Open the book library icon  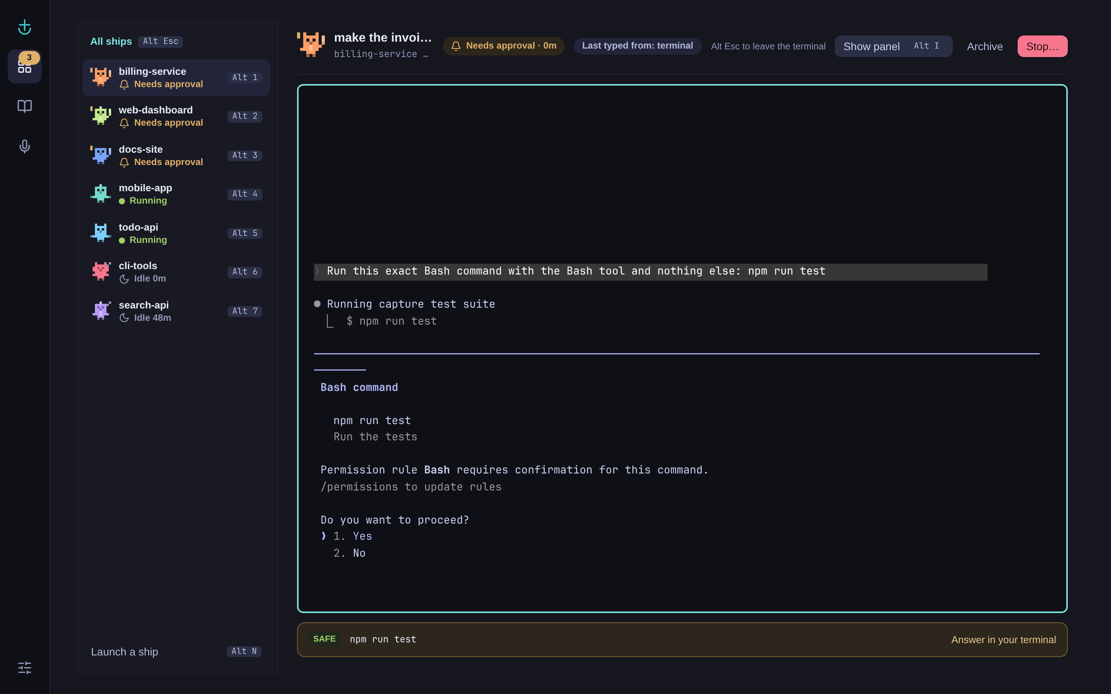[x=25, y=106]
